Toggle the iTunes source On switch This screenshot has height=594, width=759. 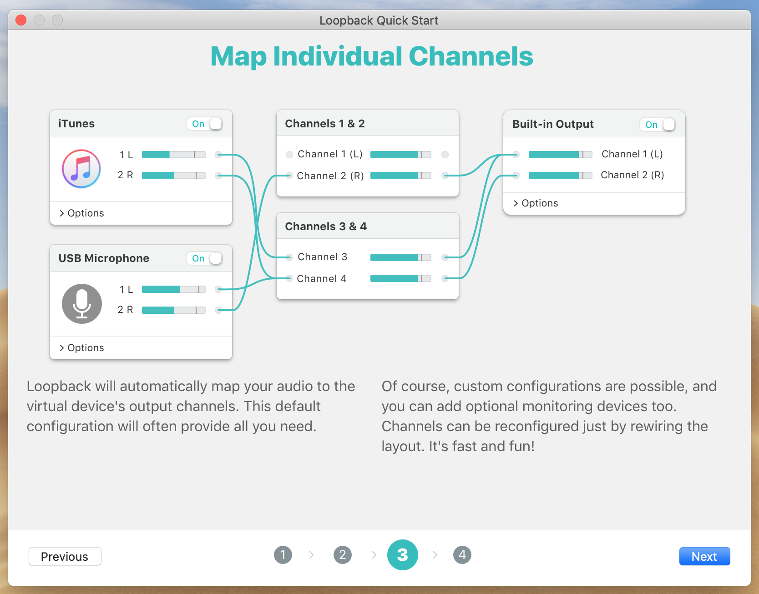click(x=204, y=124)
